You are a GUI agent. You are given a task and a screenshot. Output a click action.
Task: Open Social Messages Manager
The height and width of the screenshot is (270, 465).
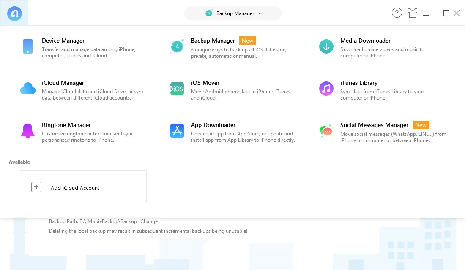point(374,125)
